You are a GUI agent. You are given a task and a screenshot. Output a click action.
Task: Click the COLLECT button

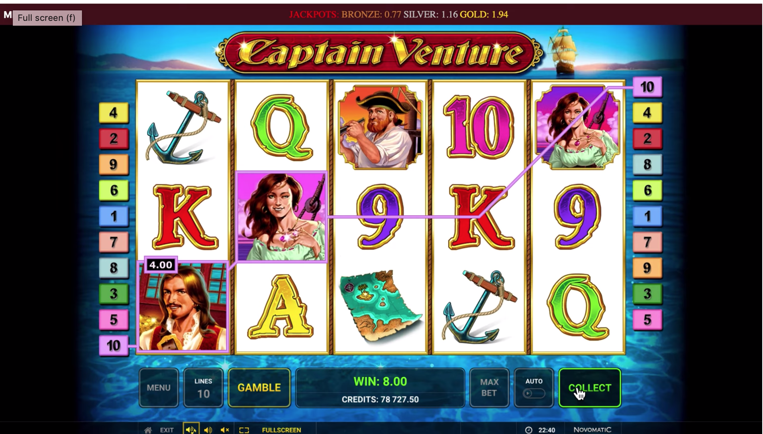coord(590,388)
